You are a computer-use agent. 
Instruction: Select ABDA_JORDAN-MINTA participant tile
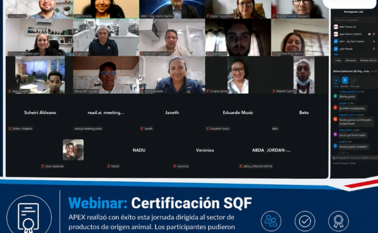pos(271,150)
